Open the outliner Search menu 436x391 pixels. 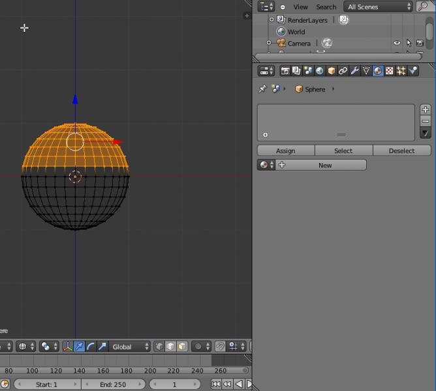326,7
